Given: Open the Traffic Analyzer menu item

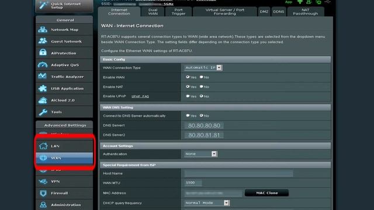Looking at the screenshot, I should click(x=64, y=76).
